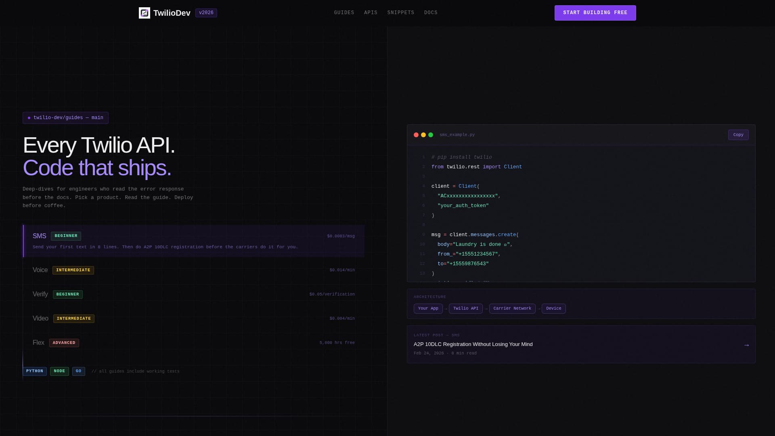This screenshot has height=436, width=775.
Task: Select the Flex product row
Action: [194, 343]
